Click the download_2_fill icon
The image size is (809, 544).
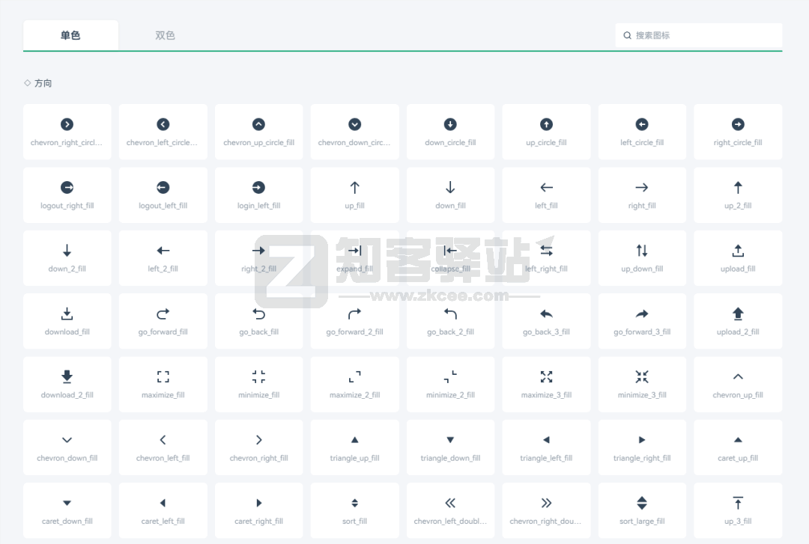click(67, 383)
